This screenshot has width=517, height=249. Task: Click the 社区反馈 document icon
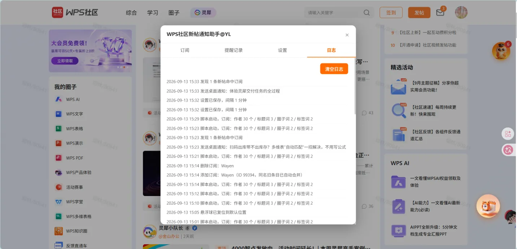399,135
